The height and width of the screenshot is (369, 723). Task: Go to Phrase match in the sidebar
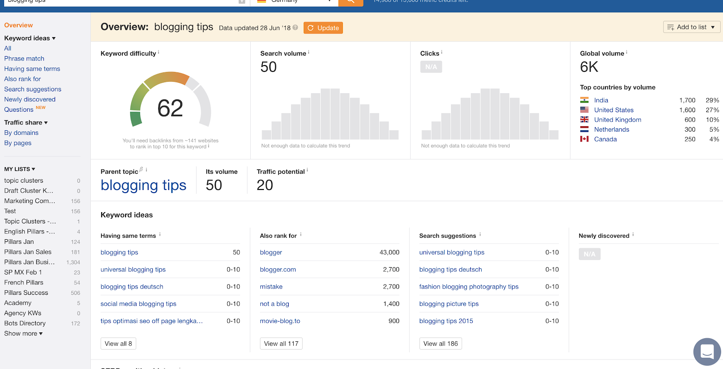[24, 59]
